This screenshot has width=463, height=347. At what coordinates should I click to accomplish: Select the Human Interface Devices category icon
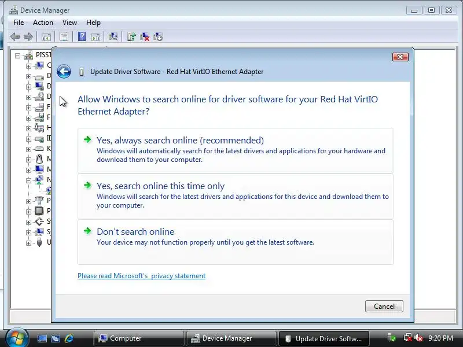coord(39,128)
